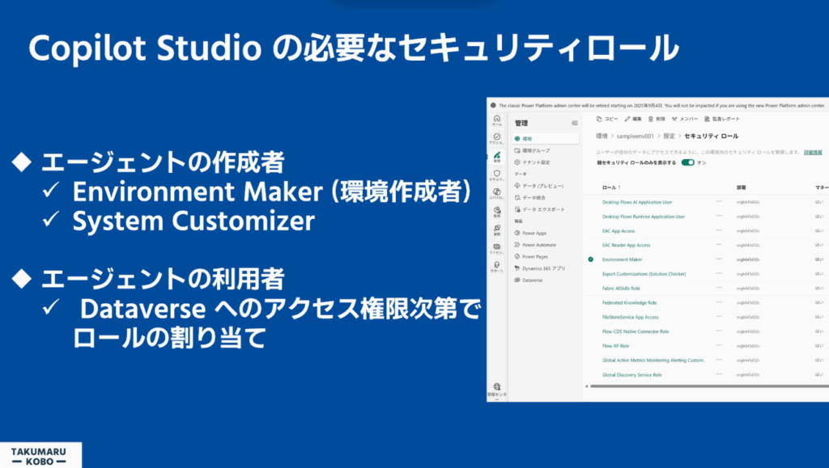This screenshot has height=468, width=829.
Task: Click the Admin Center globe icon
Action: (496, 388)
